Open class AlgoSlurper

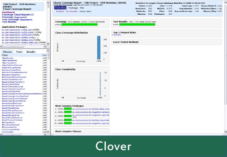point(8,58)
